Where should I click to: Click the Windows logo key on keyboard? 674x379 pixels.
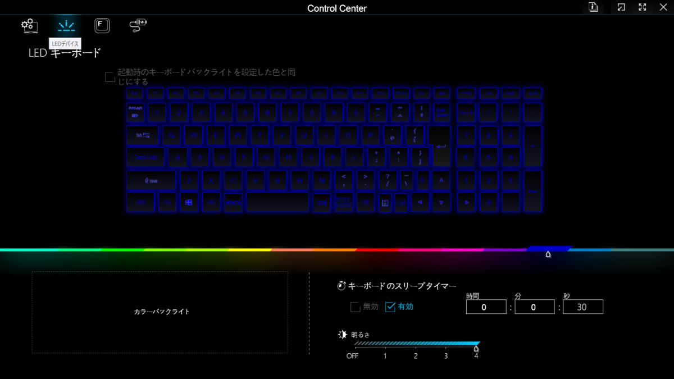tap(189, 202)
